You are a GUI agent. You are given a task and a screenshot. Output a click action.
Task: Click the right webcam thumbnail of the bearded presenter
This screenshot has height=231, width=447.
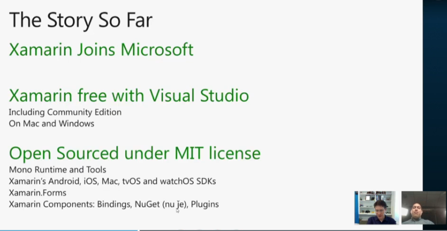pos(424,207)
